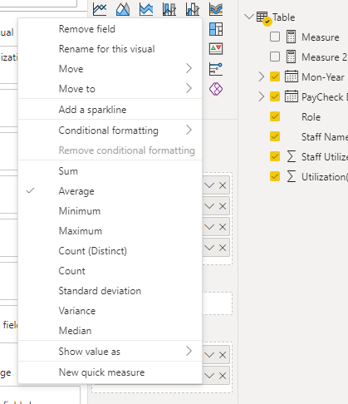
Task: Uncheck the Staff Name field checkbox
Action: click(x=275, y=136)
